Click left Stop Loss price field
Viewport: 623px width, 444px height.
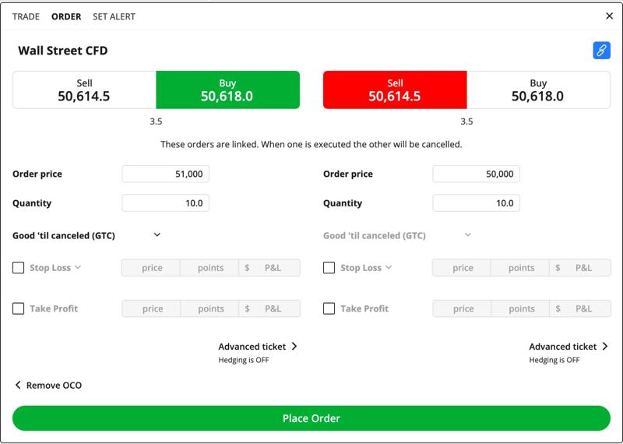[x=151, y=268]
